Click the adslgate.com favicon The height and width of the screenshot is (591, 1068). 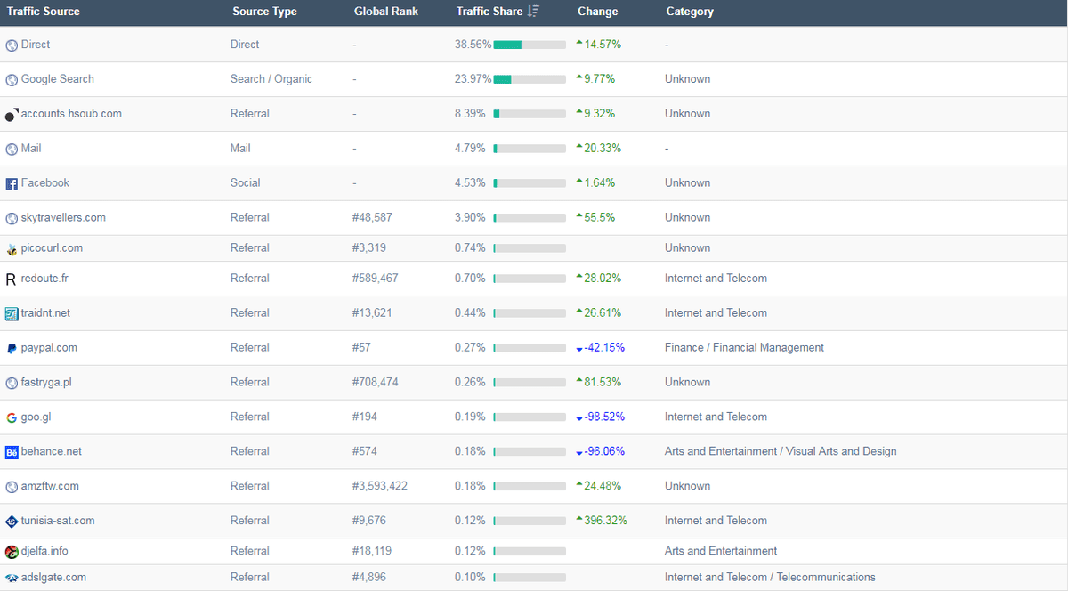coord(12,578)
